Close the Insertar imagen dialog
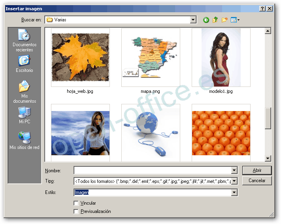Image resolution: width=281 pixels, height=224 pixels. (x=270, y=9)
